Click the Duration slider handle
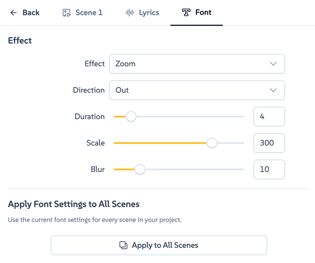This screenshot has height=263, width=315. click(131, 117)
